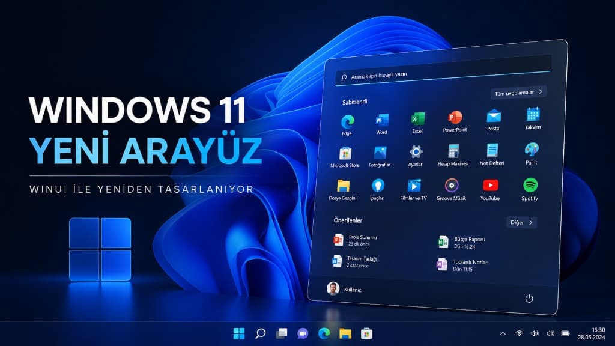Open the Fotoğraflar app

pos(380,157)
